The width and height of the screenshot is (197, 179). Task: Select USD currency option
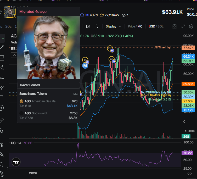point(152,26)
